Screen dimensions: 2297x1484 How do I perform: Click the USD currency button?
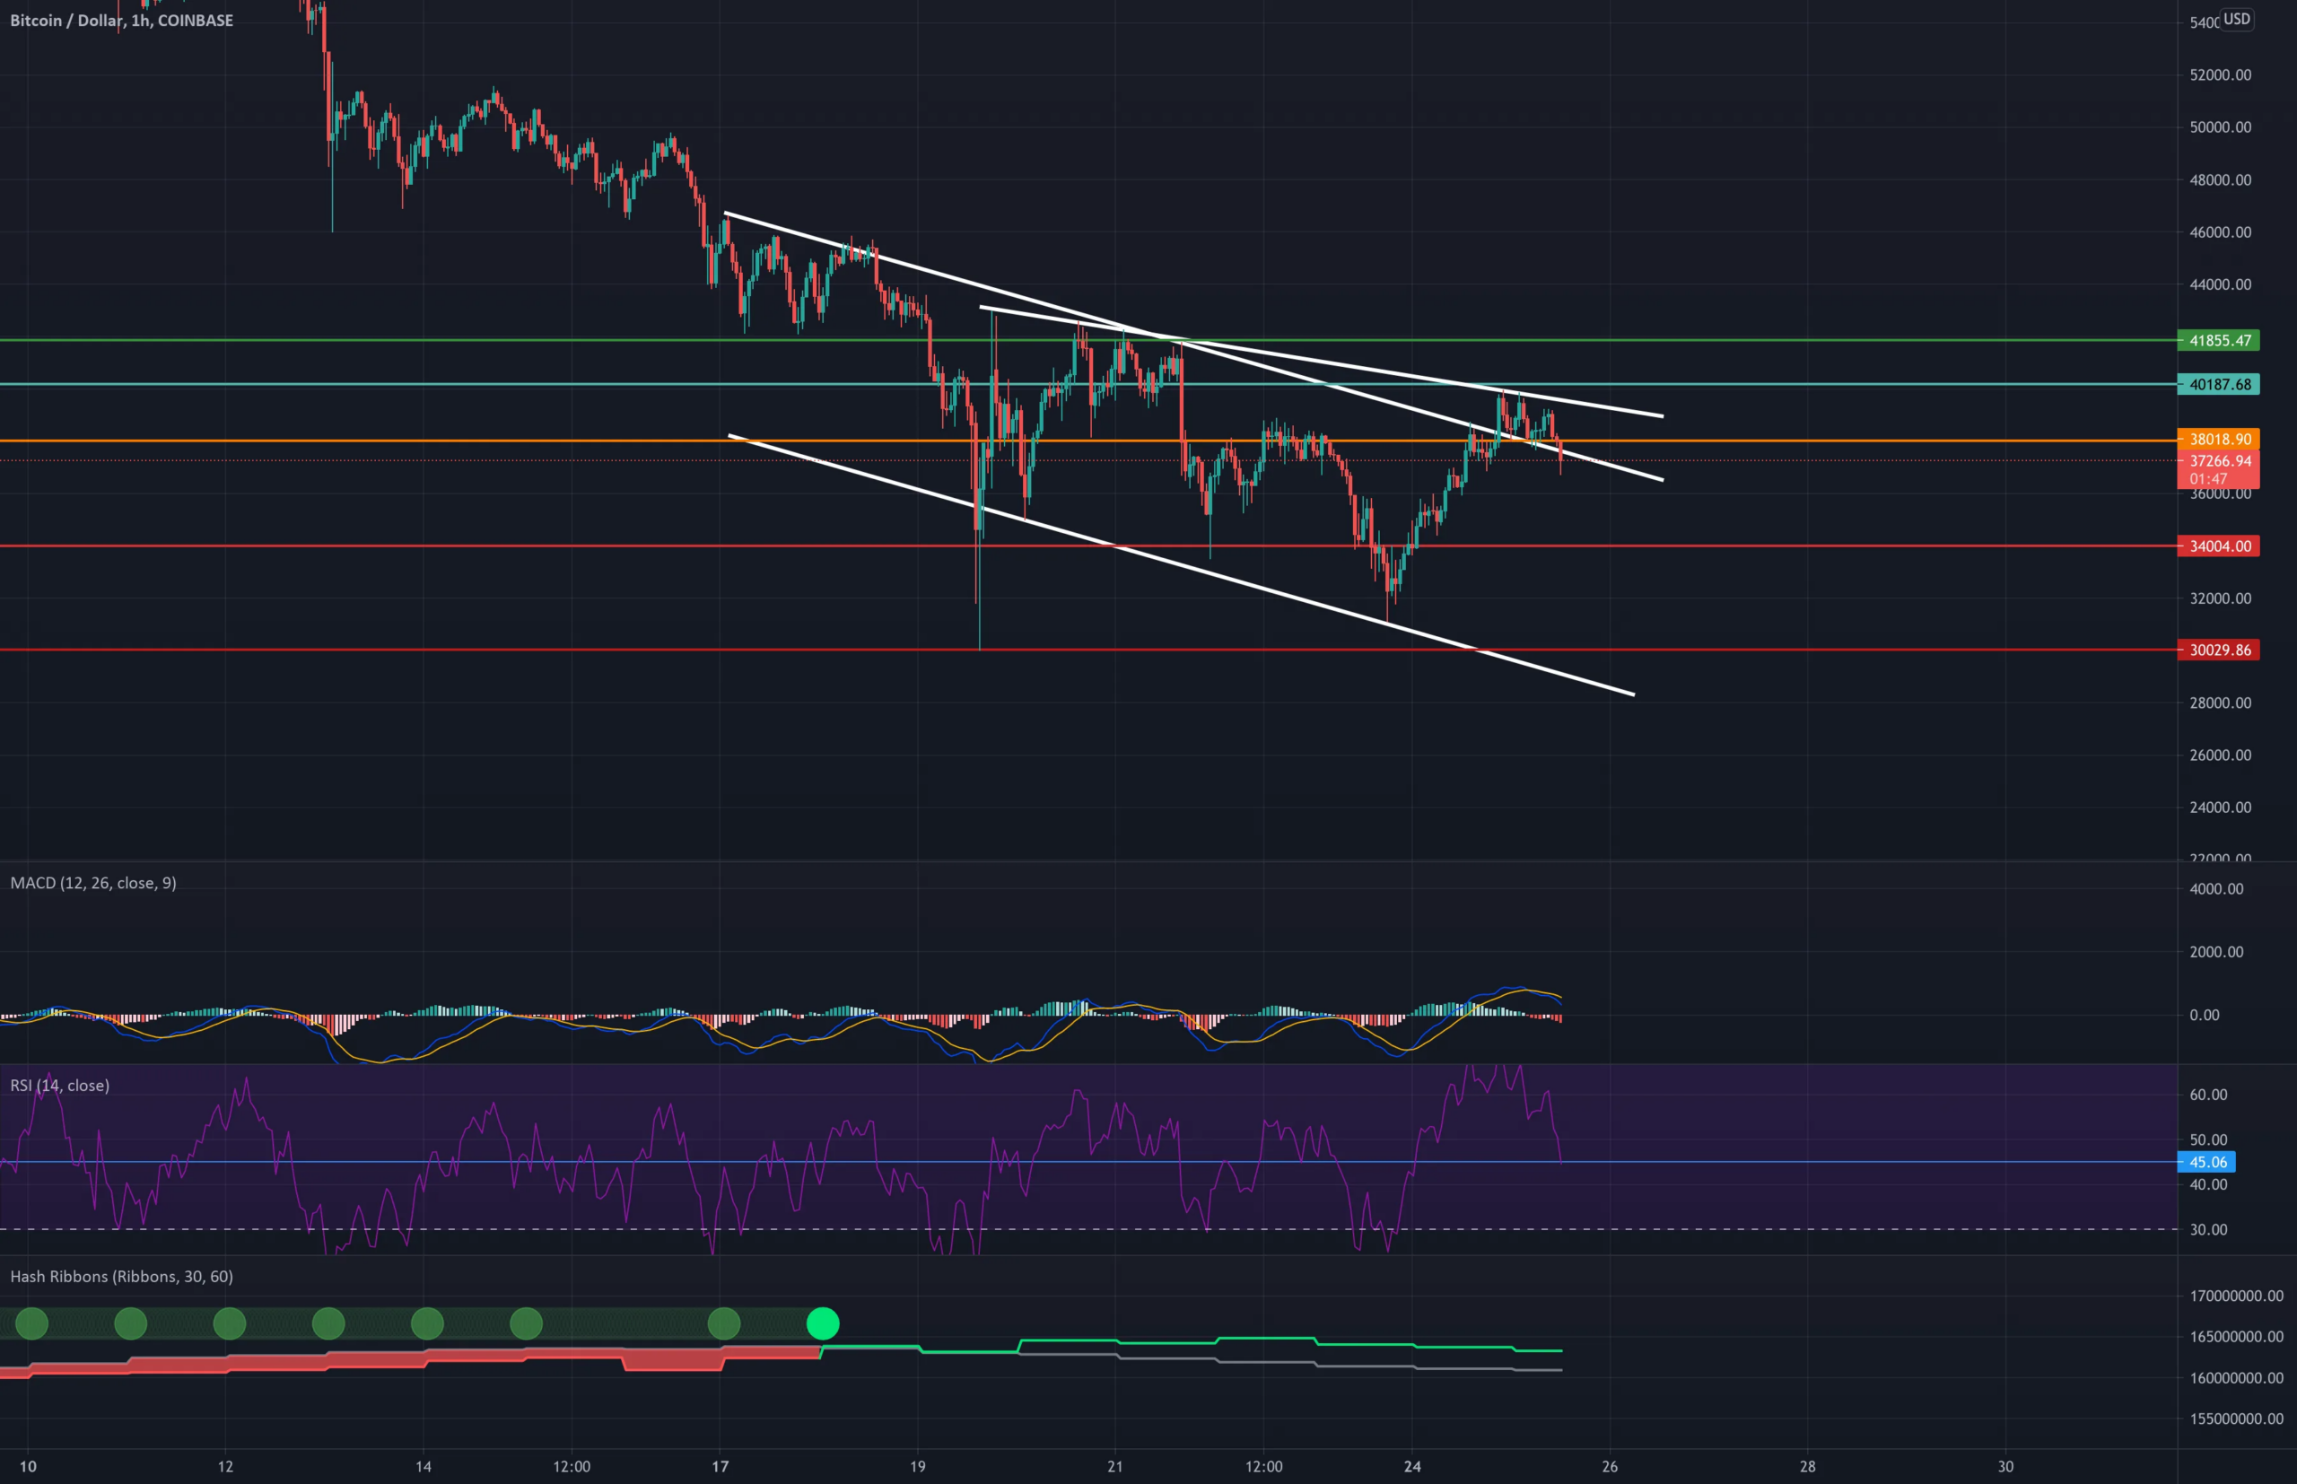tap(2236, 19)
